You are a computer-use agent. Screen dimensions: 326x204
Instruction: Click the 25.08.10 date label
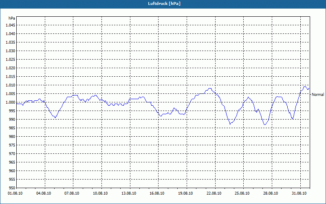click(x=242, y=193)
